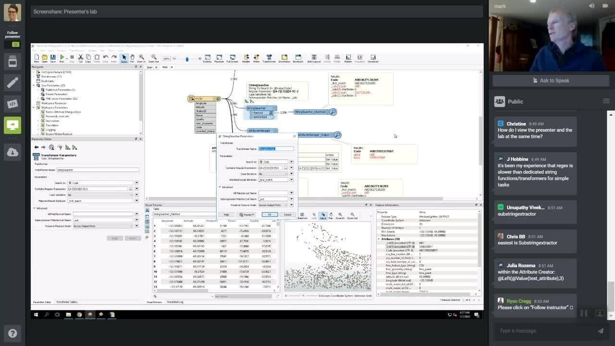This screenshot has width=615, height=346.
Task: Open the Windows Start button
Action: click(x=36, y=315)
